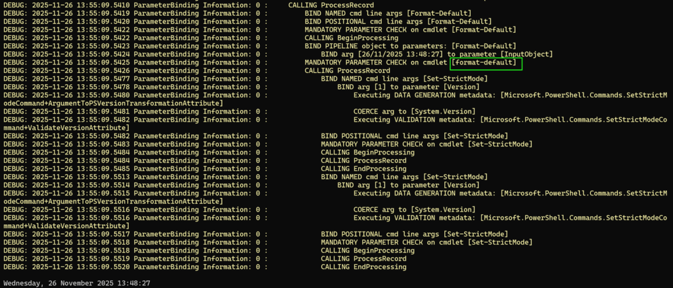Click CALLING ProcessRecord on the 13:55:09.5426 line
Screen dimensions: 673x288
pyautogui.click(x=347, y=70)
